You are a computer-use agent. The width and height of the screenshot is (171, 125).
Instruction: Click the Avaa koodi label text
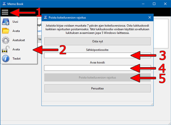click(x=97, y=62)
